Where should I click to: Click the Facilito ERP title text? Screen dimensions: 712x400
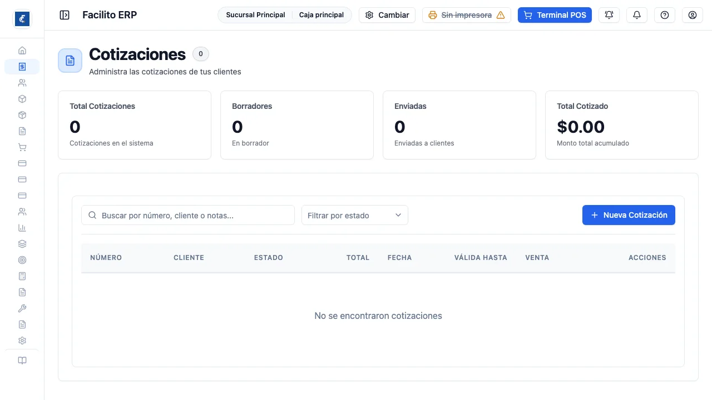point(110,15)
